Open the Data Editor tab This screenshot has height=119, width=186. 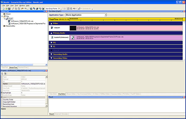pos(53,94)
